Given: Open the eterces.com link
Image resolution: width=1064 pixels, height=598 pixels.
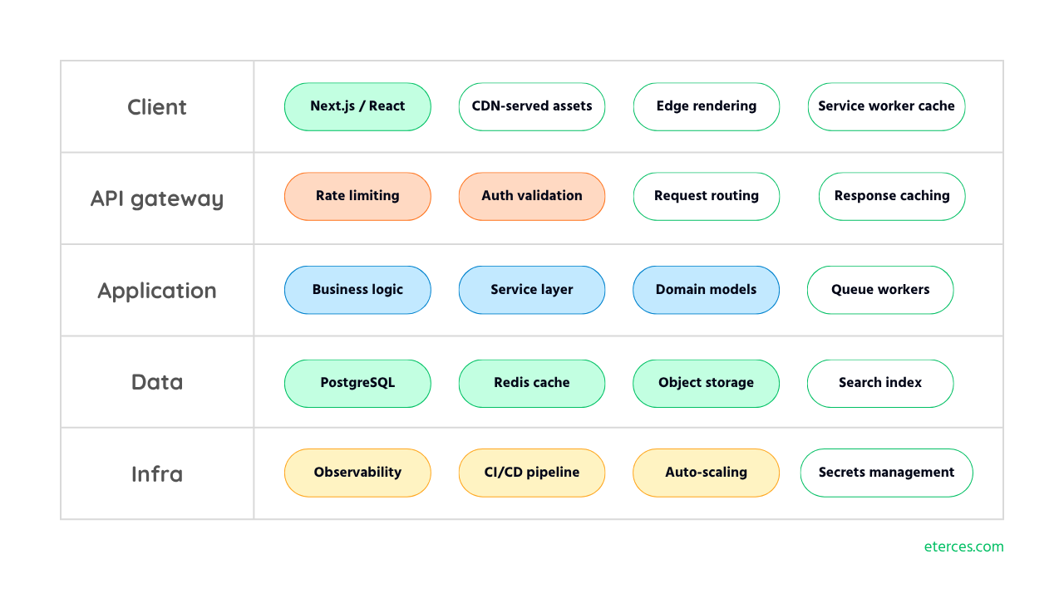Looking at the screenshot, I should (963, 547).
